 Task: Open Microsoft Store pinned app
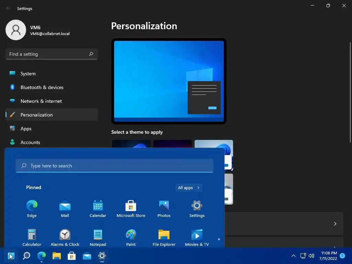tap(131, 209)
